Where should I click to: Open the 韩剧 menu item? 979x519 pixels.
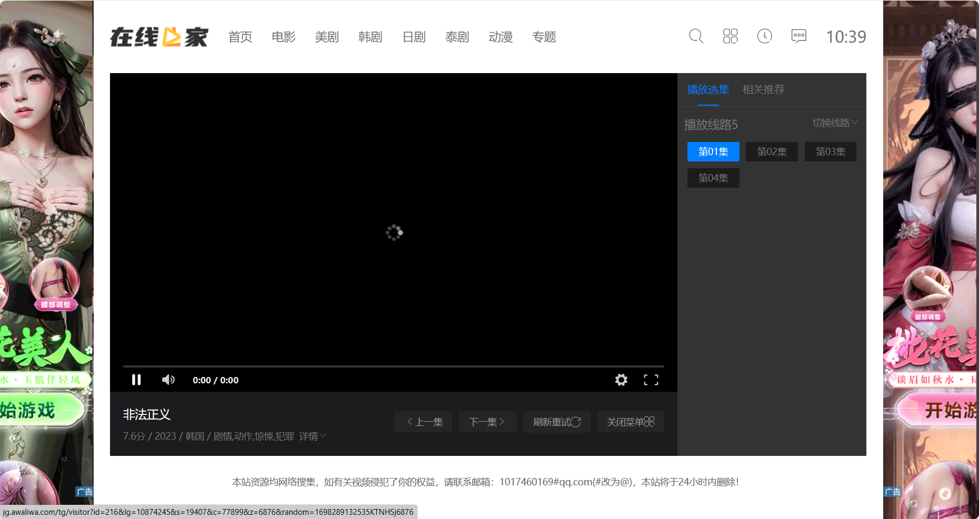[x=370, y=37]
